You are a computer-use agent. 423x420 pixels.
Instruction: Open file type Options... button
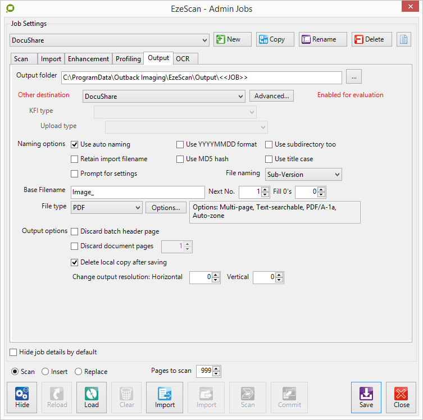(x=166, y=208)
